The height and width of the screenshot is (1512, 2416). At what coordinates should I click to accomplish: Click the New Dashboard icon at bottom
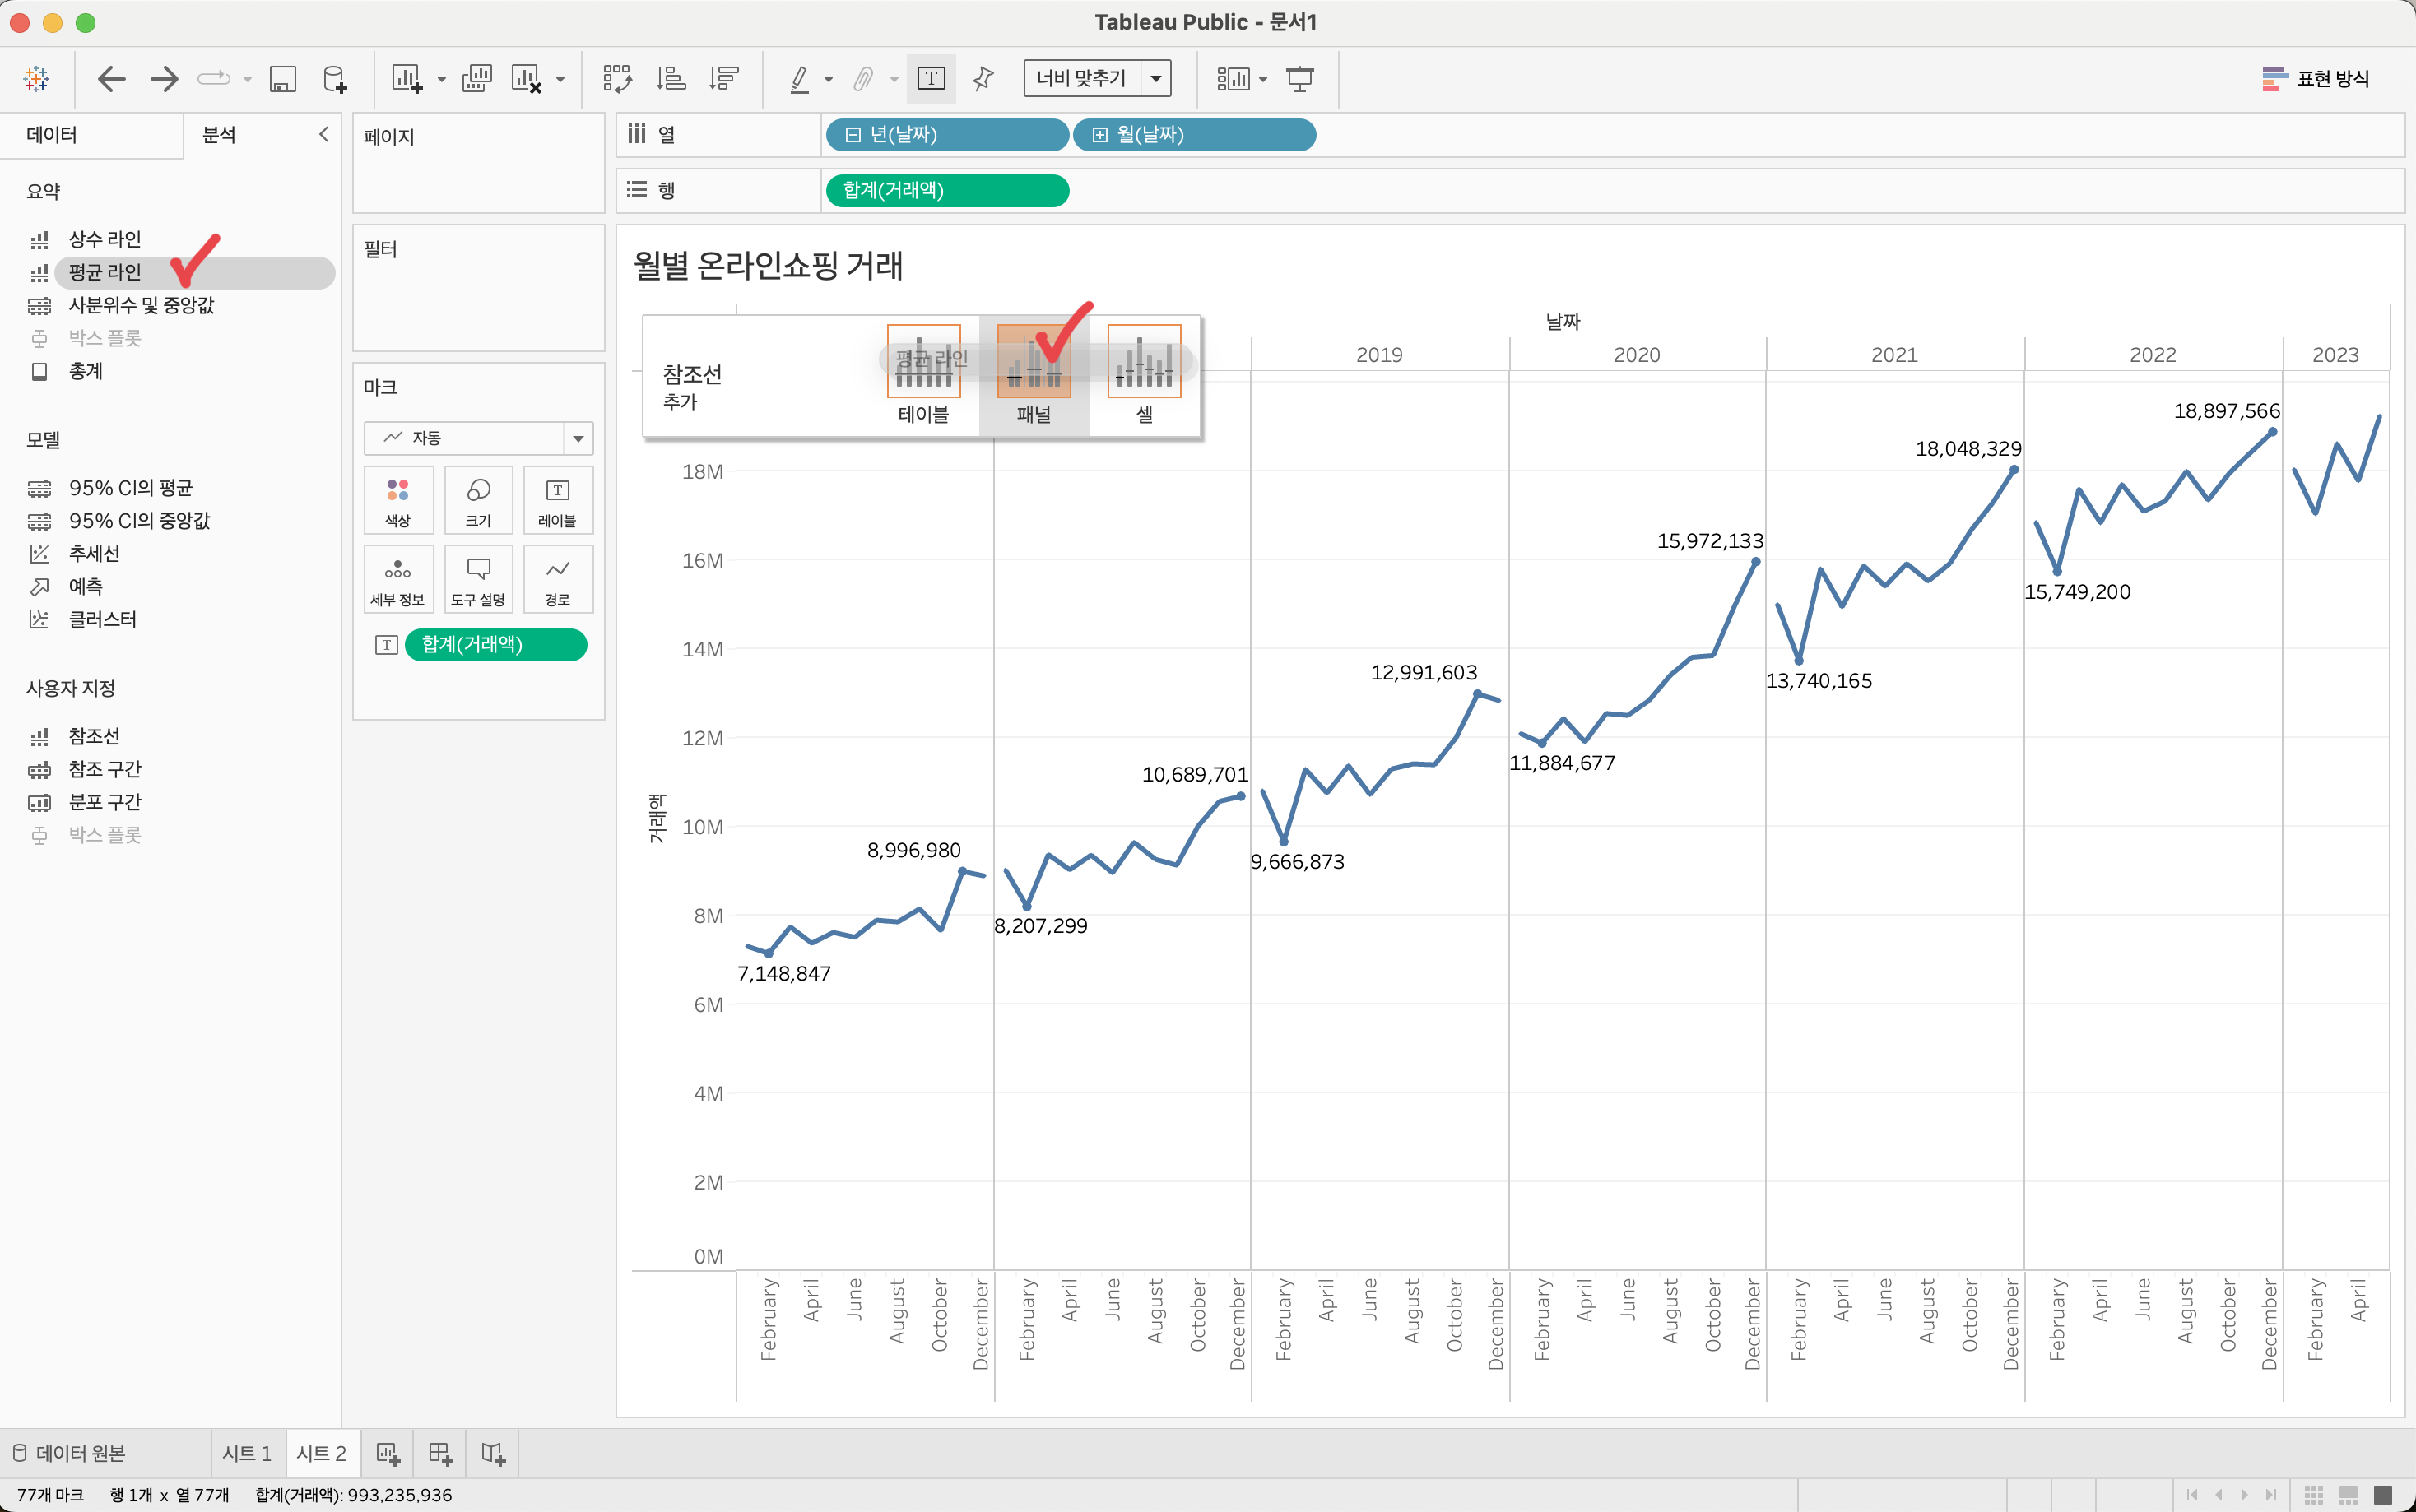click(441, 1453)
